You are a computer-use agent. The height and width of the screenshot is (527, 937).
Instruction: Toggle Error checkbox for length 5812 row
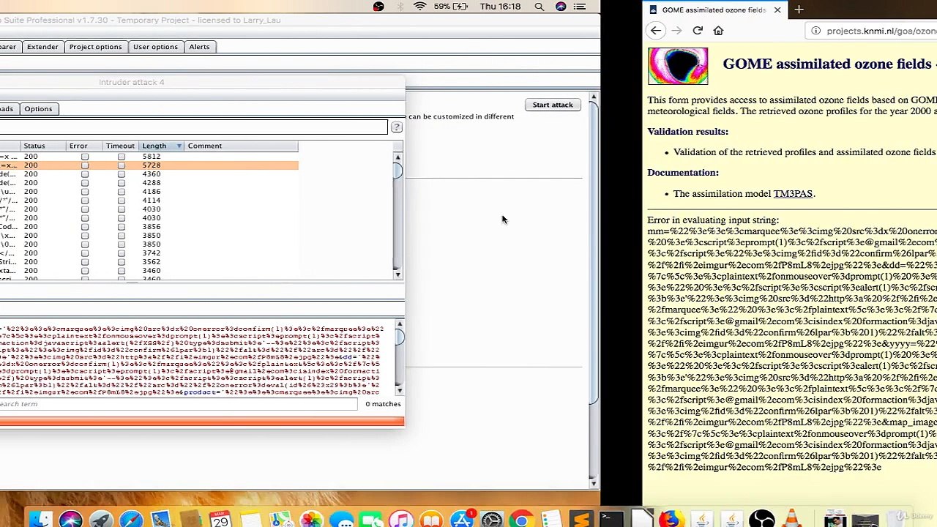coord(85,157)
